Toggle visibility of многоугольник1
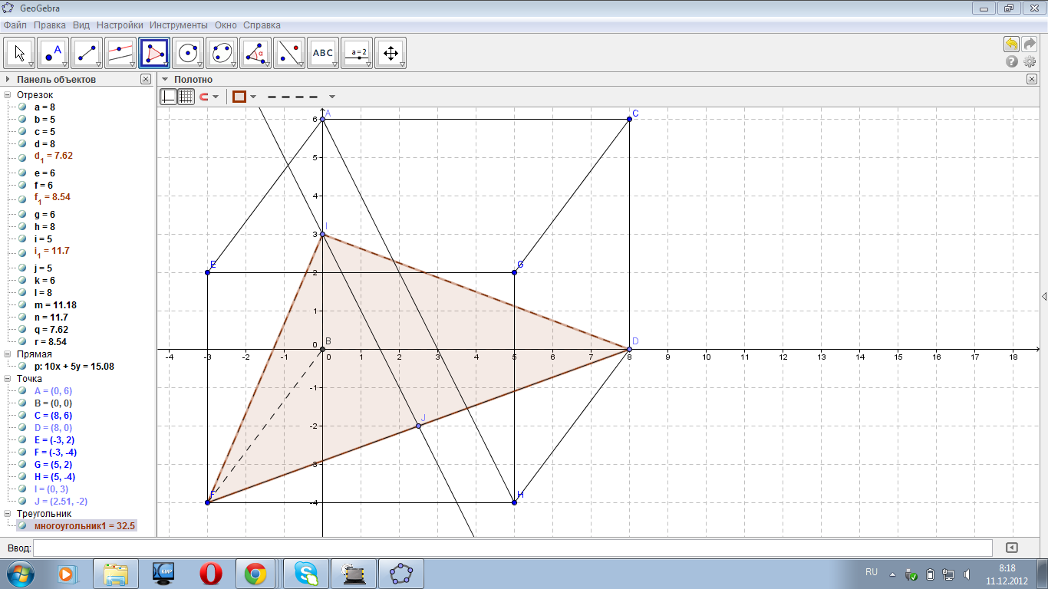1048x589 pixels. click(x=23, y=526)
